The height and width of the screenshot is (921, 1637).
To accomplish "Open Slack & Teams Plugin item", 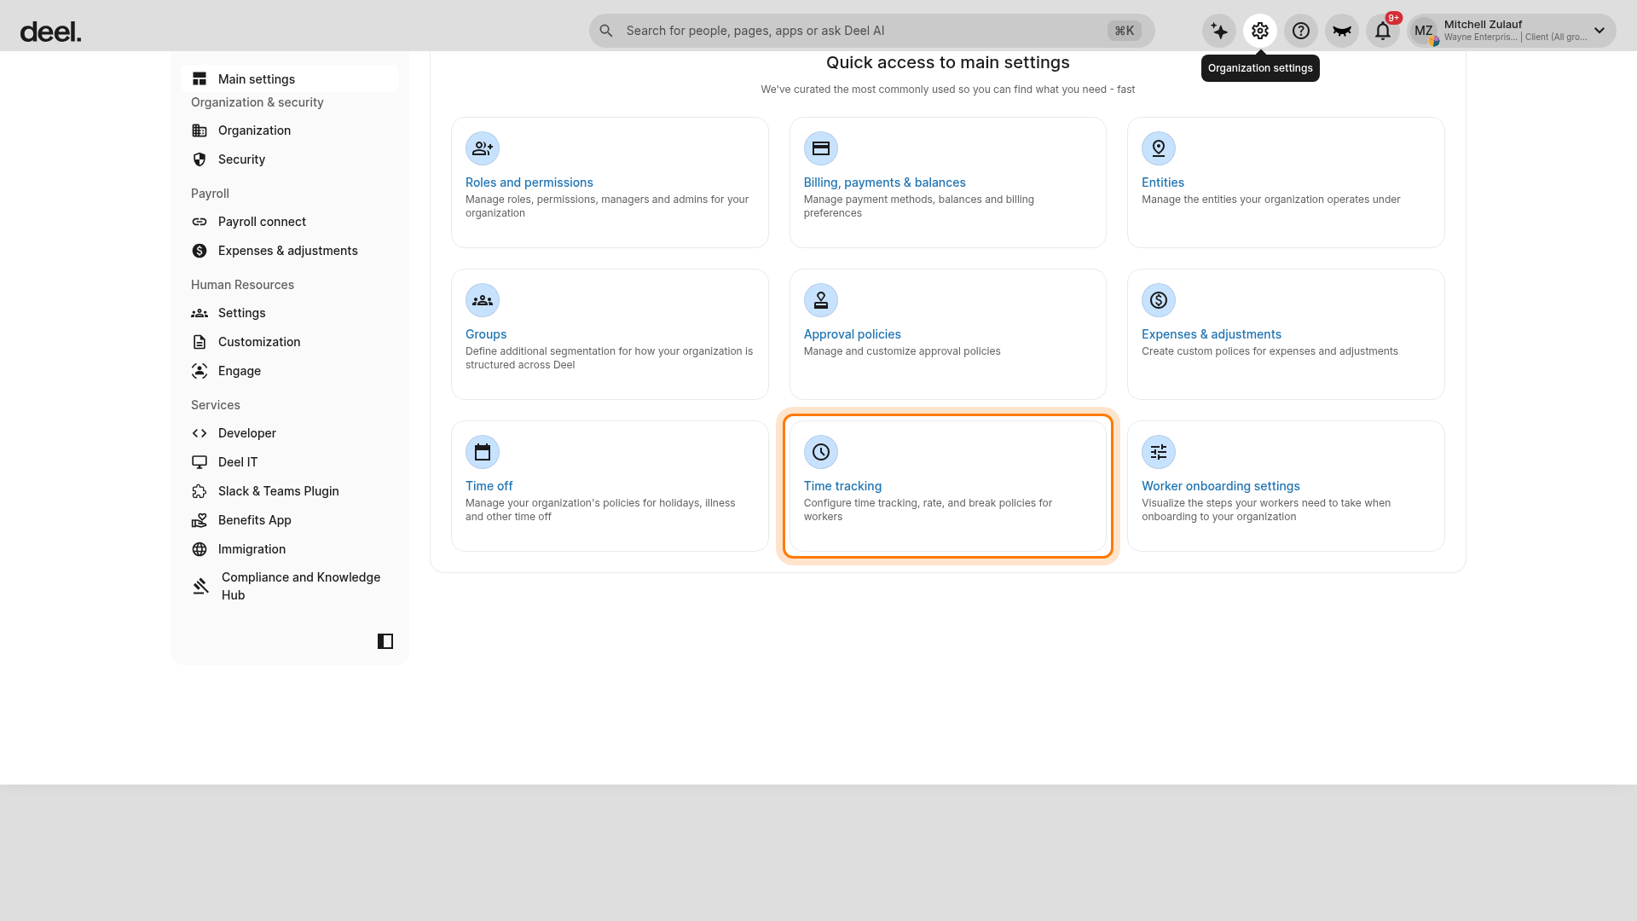I will coord(290,491).
